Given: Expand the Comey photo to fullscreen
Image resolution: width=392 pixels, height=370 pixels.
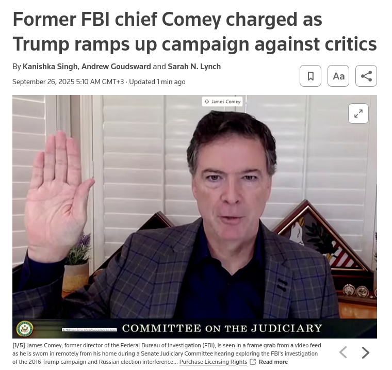Looking at the screenshot, I should [x=358, y=114].
